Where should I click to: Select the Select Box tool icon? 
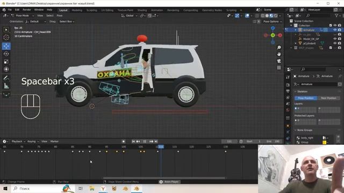tap(6, 29)
